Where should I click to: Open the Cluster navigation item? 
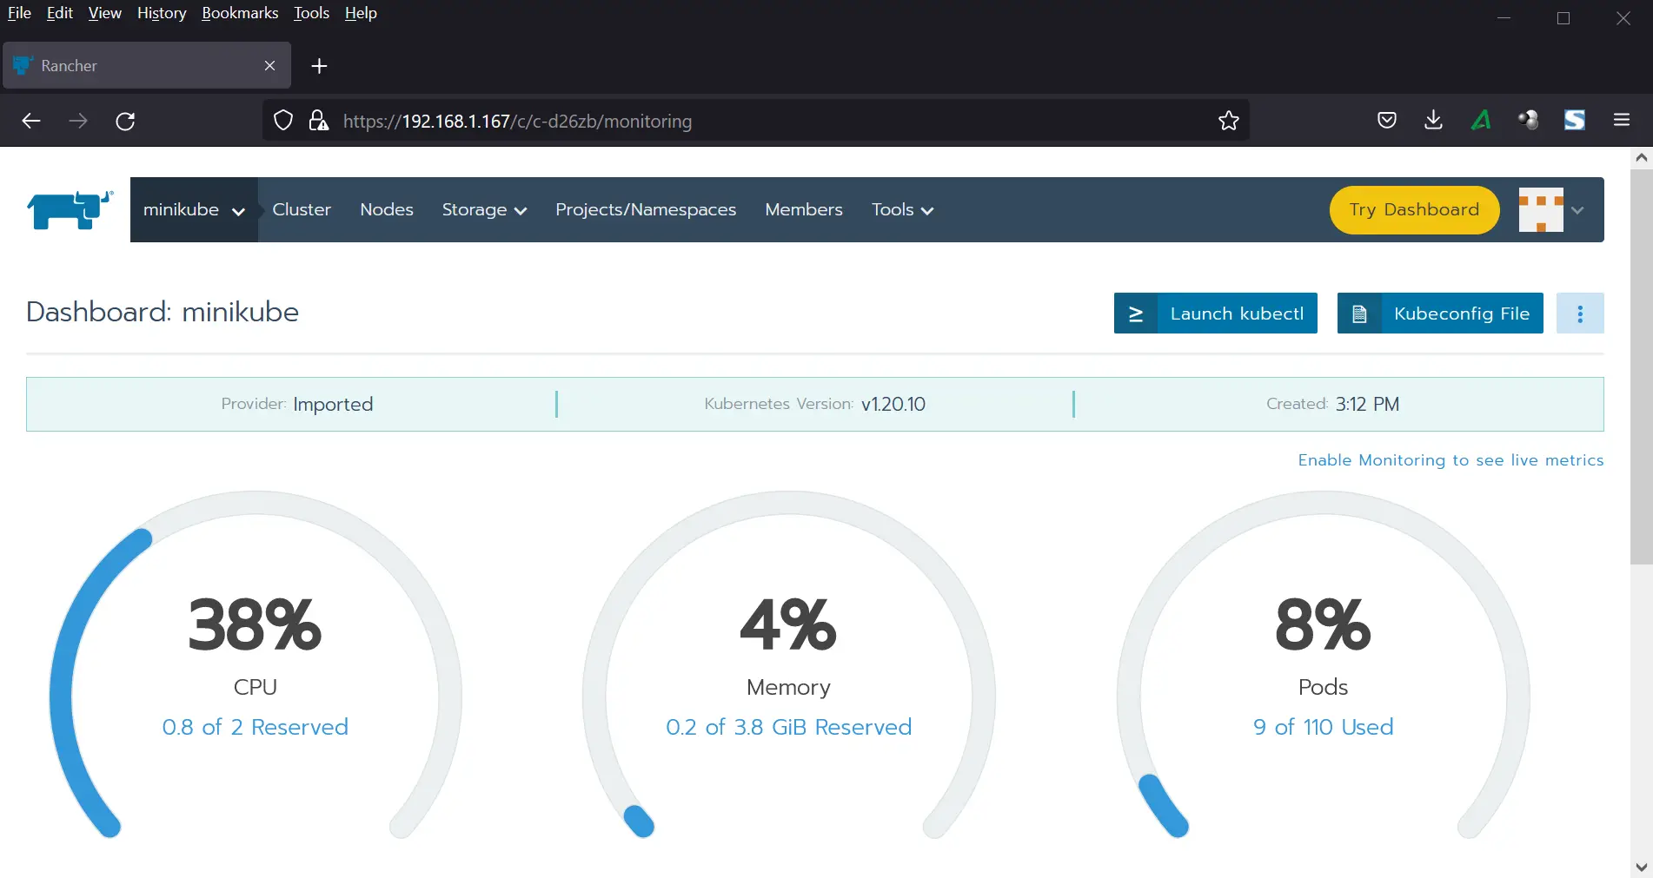[302, 210]
